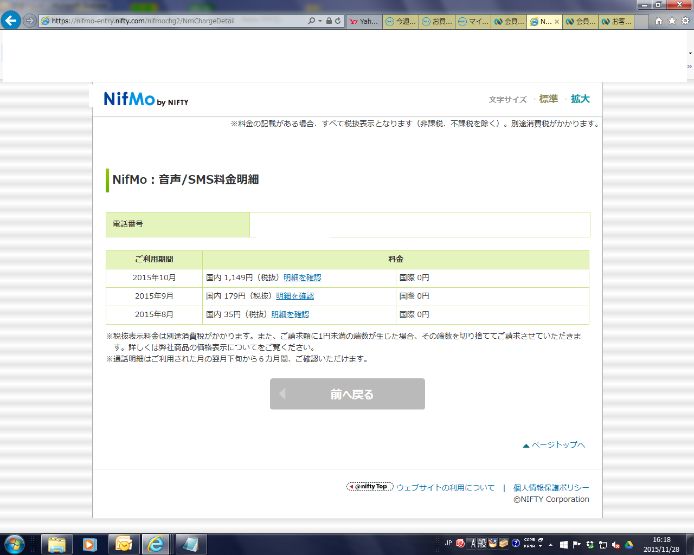Image resolution: width=694 pixels, height=555 pixels.
Task: Click the security lock icon in address bar
Action: (x=329, y=21)
